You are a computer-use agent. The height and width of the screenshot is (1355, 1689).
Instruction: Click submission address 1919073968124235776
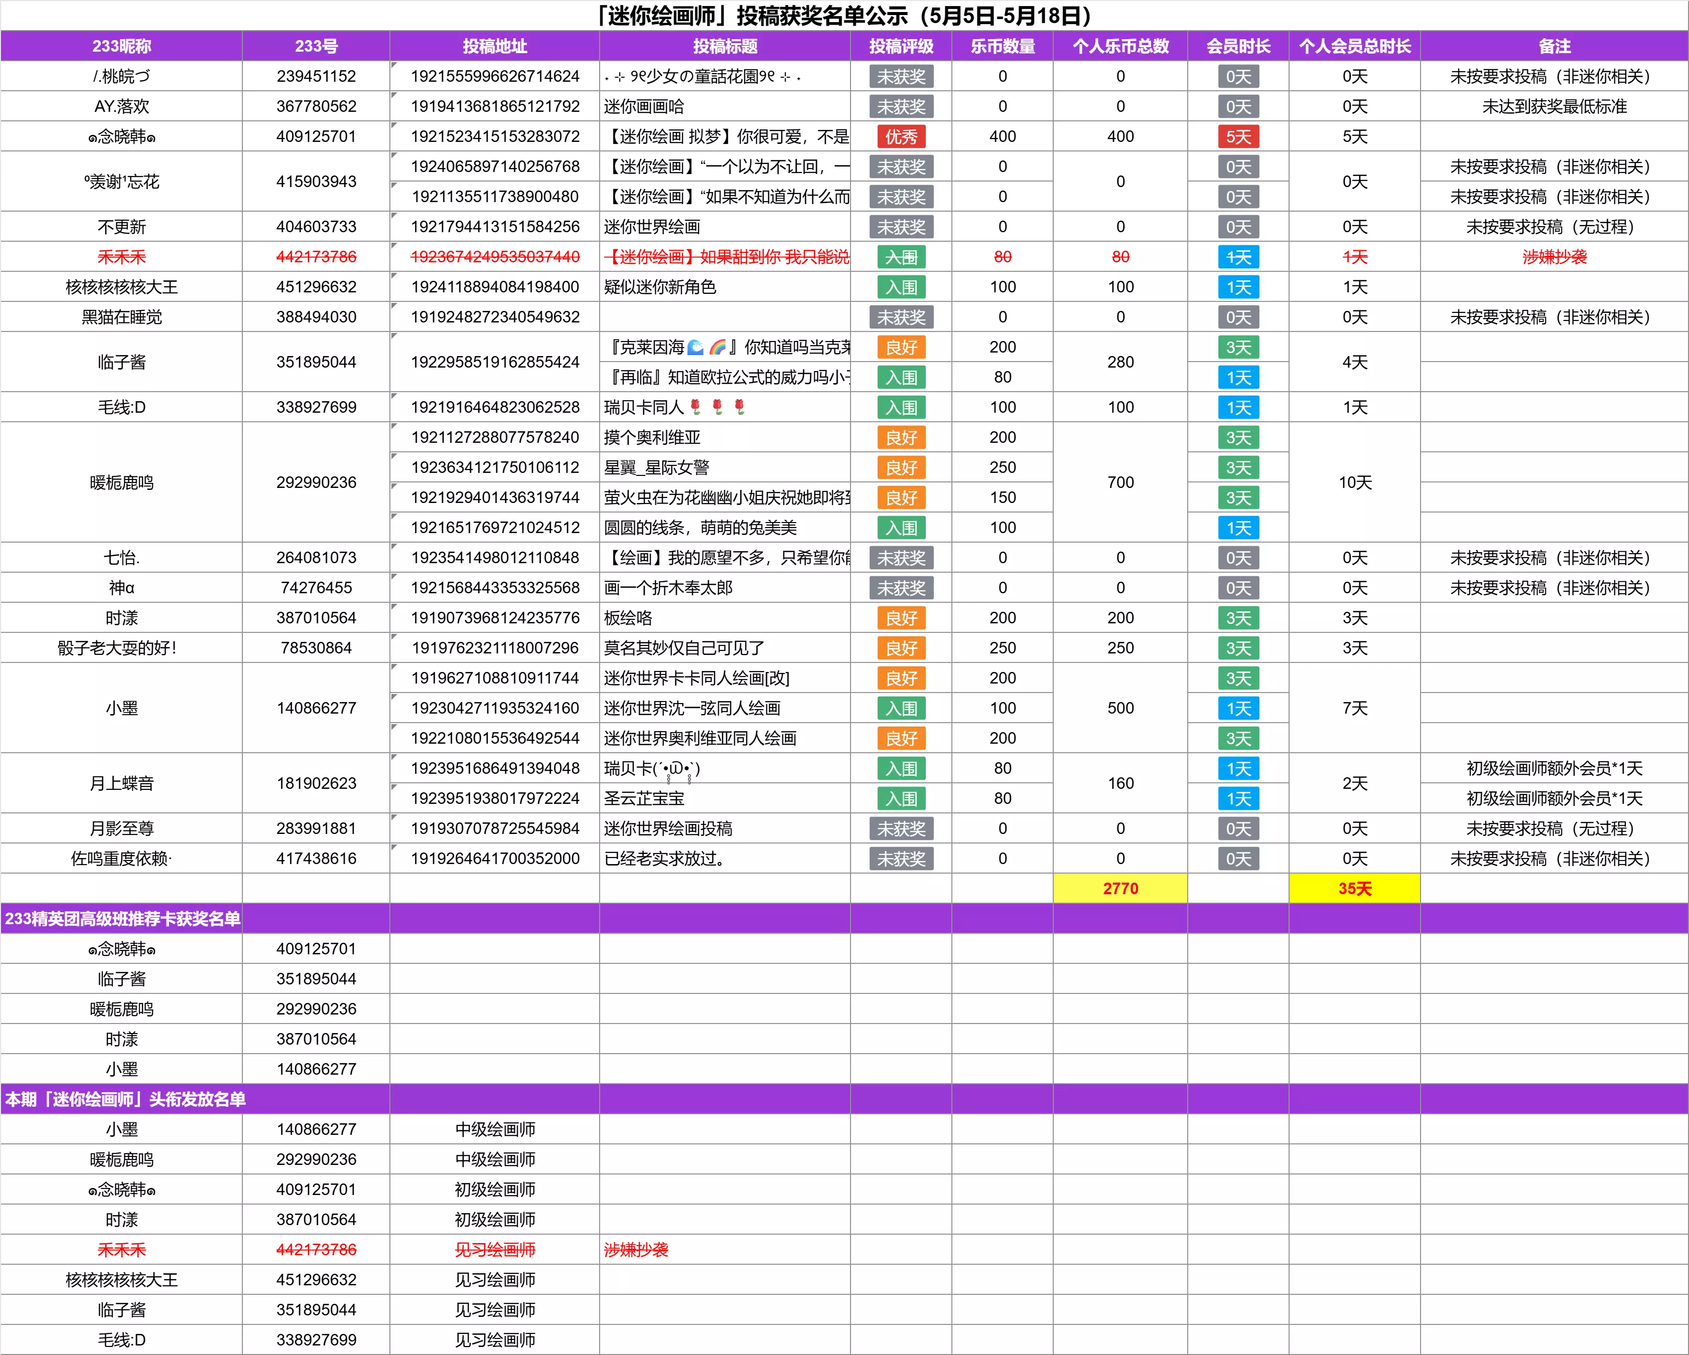tap(495, 618)
